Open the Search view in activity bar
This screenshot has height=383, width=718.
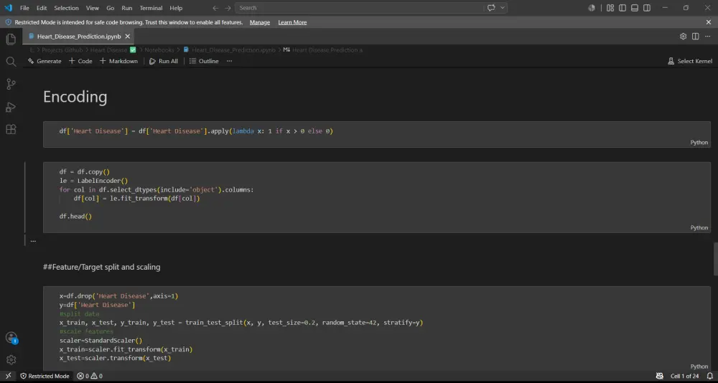(x=11, y=62)
